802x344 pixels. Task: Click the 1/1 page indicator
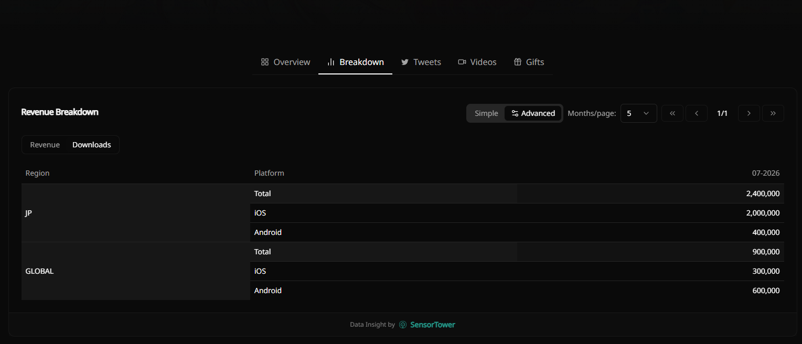pos(722,113)
